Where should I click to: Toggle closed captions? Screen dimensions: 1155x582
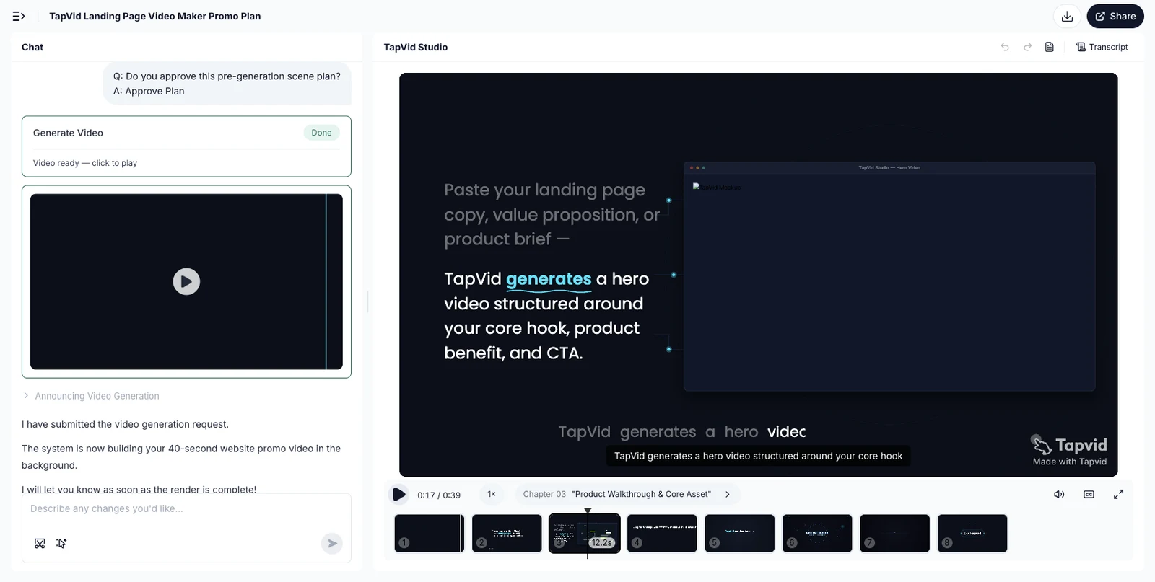1089,494
